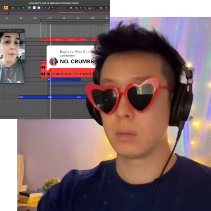The height and width of the screenshot is (211, 211).
Task: Click bar 19 on the beat-time ruler
Action: 78,18
